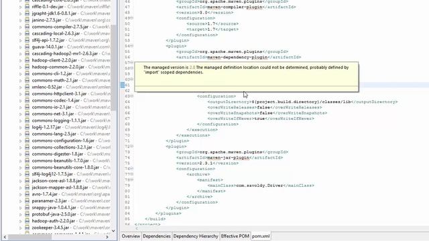The width and height of the screenshot is (429, 241).
Task: Collapse the archive fold on line 77
Action: 131,174
